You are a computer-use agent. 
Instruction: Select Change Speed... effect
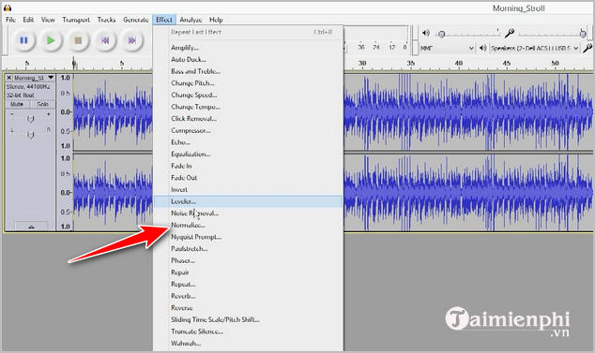(x=248, y=96)
